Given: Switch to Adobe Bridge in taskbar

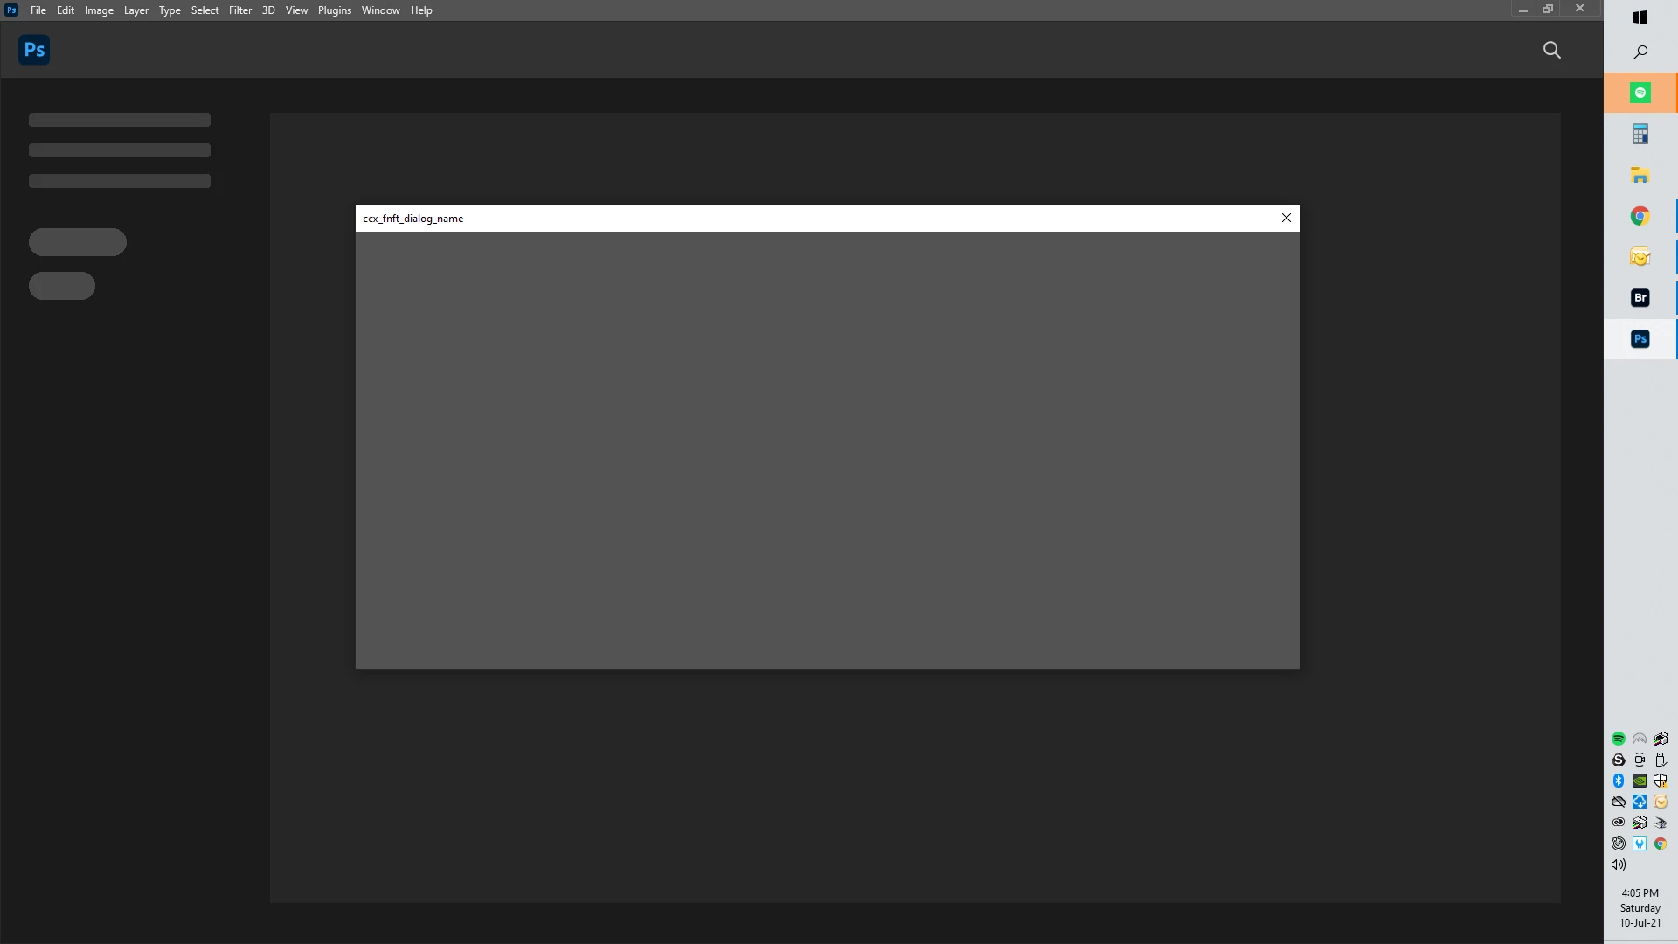Looking at the screenshot, I should (1640, 298).
